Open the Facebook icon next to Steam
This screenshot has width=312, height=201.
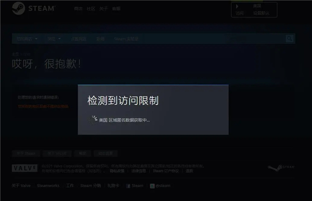(128, 186)
